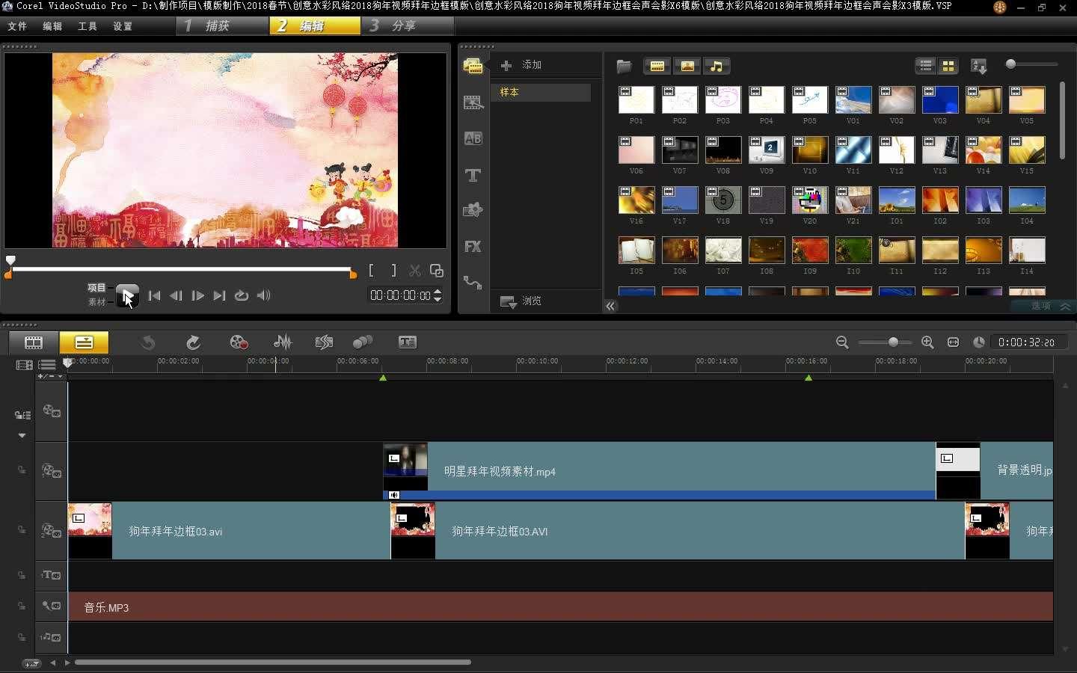
Task: Open the 设置 menu
Action: coord(123,26)
